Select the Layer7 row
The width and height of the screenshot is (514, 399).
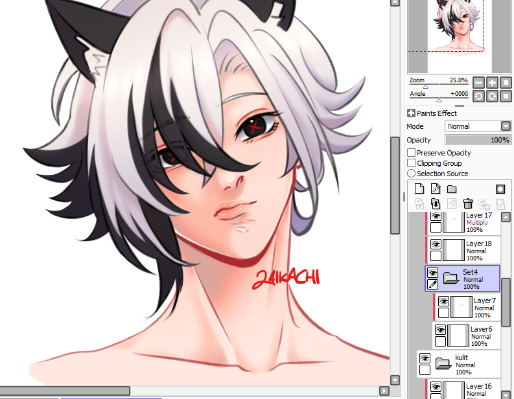click(x=467, y=306)
